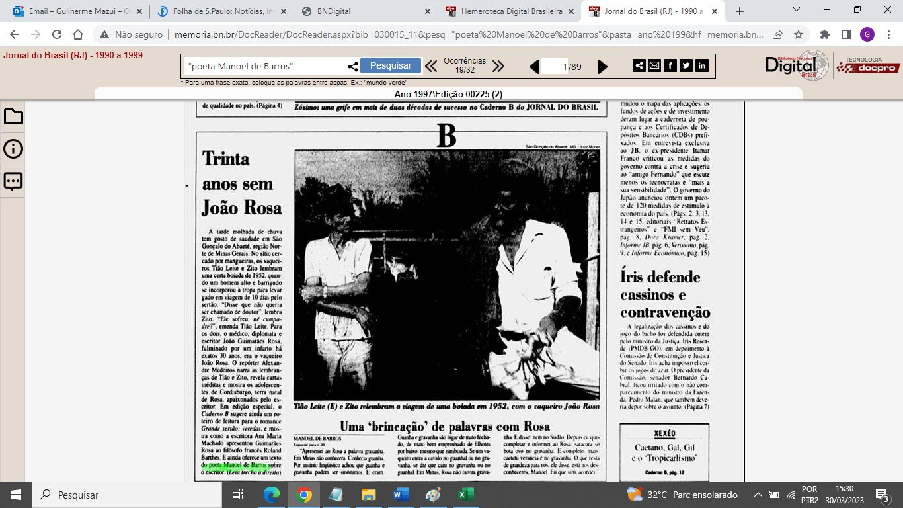The height and width of the screenshot is (508, 903).
Task: Open Microsoft Edge from taskbar
Action: pos(271,495)
